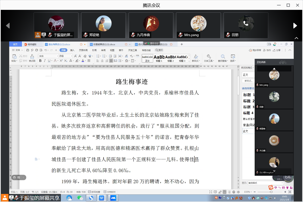Toggle Italic formatting
The height and width of the screenshot is (202, 303).
(45, 61)
